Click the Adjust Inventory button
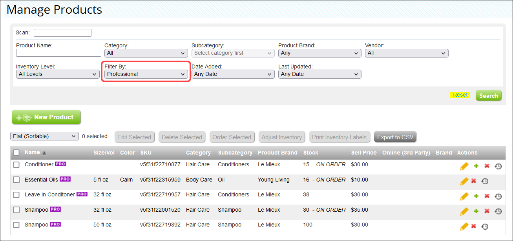 pyautogui.click(x=281, y=137)
